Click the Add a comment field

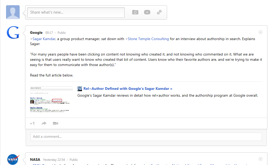click(x=146, y=137)
